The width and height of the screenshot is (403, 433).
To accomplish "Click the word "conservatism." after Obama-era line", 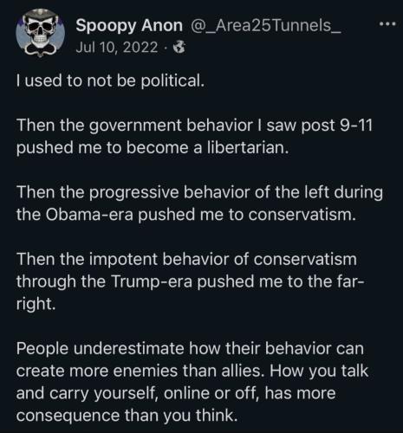I will click(x=302, y=215).
